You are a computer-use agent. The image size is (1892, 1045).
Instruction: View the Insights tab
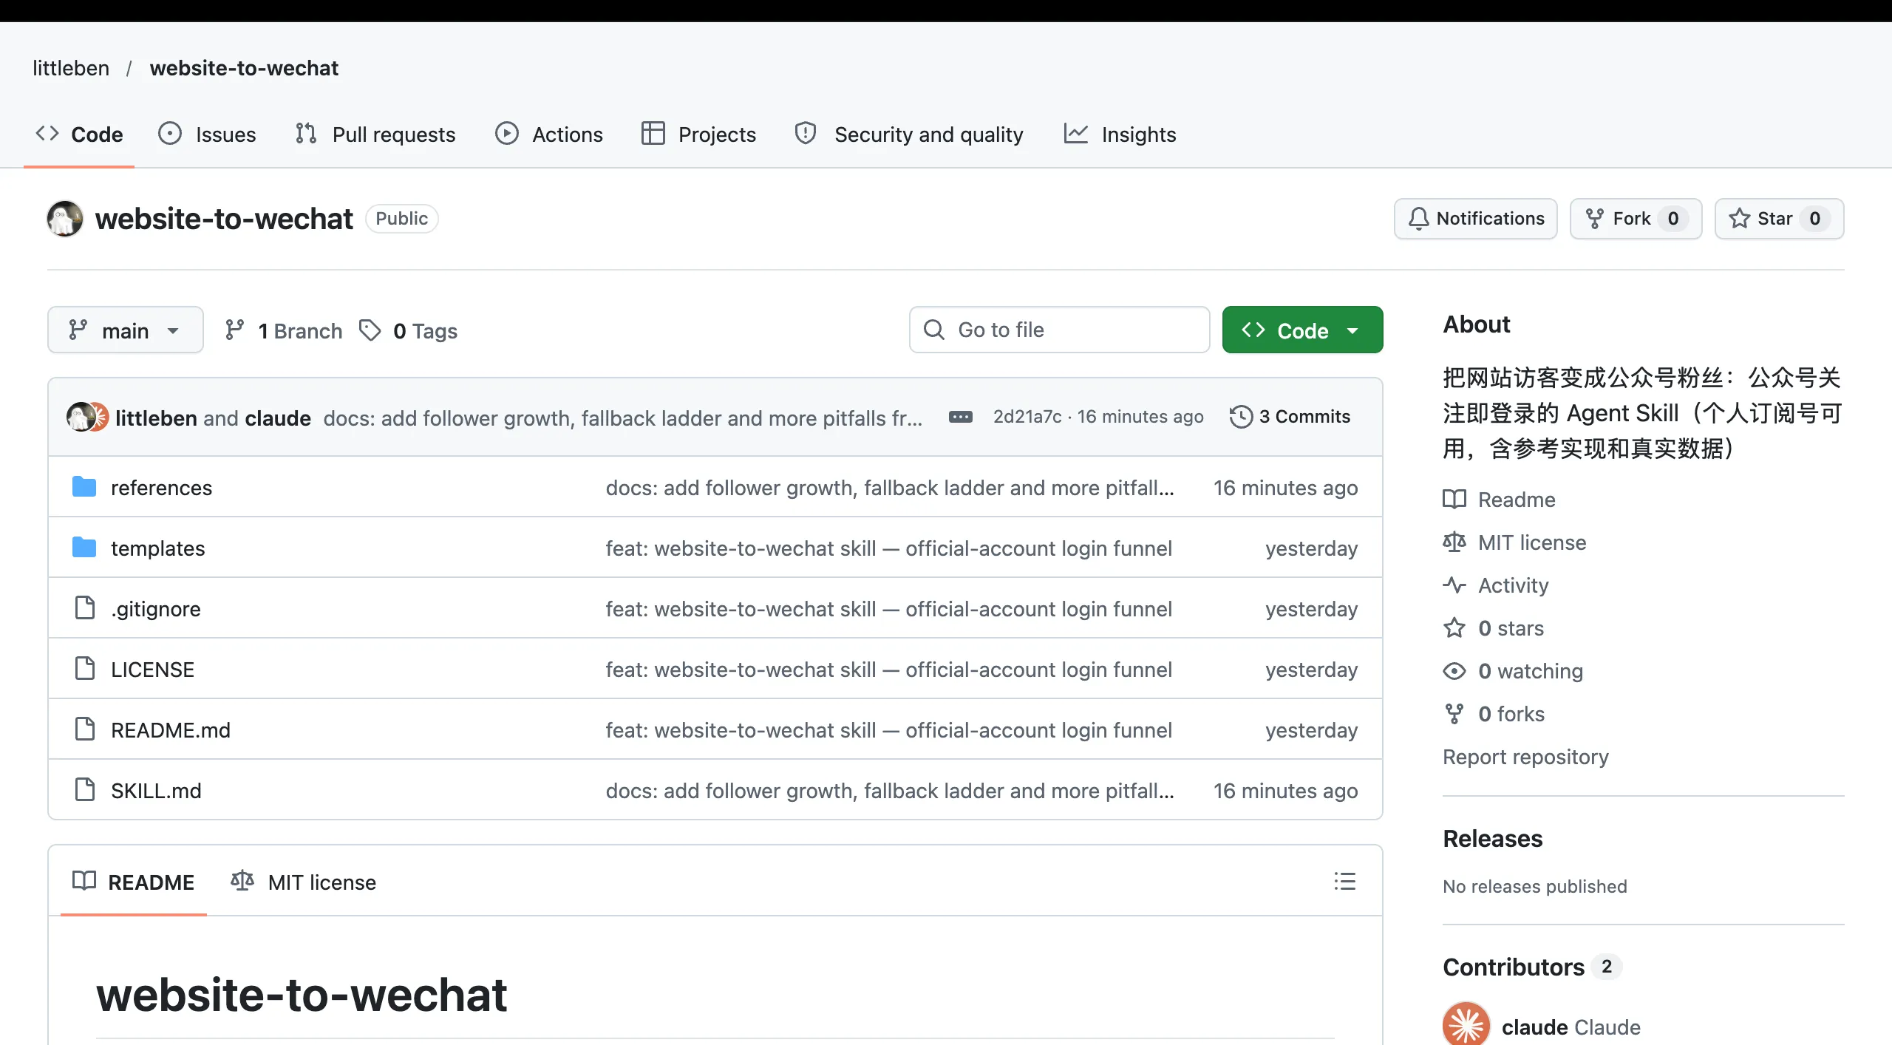[x=1120, y=135]
